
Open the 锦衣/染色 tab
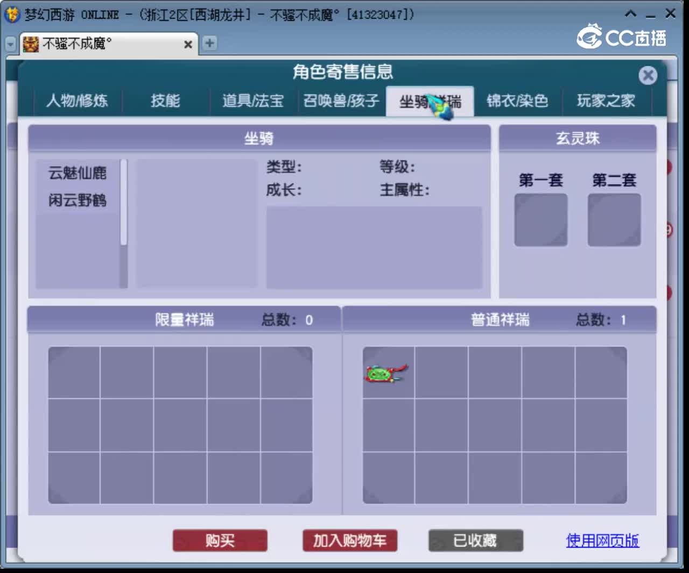click(518, 101)
